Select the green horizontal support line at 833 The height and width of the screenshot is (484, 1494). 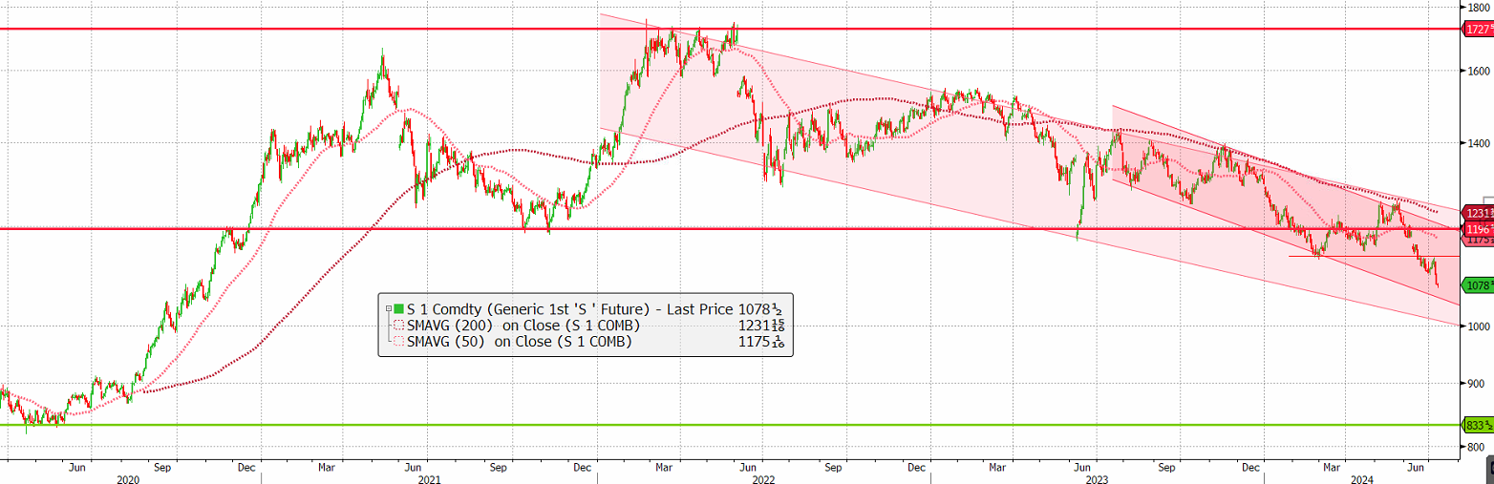pyautogui.click(x=731, y=425)
